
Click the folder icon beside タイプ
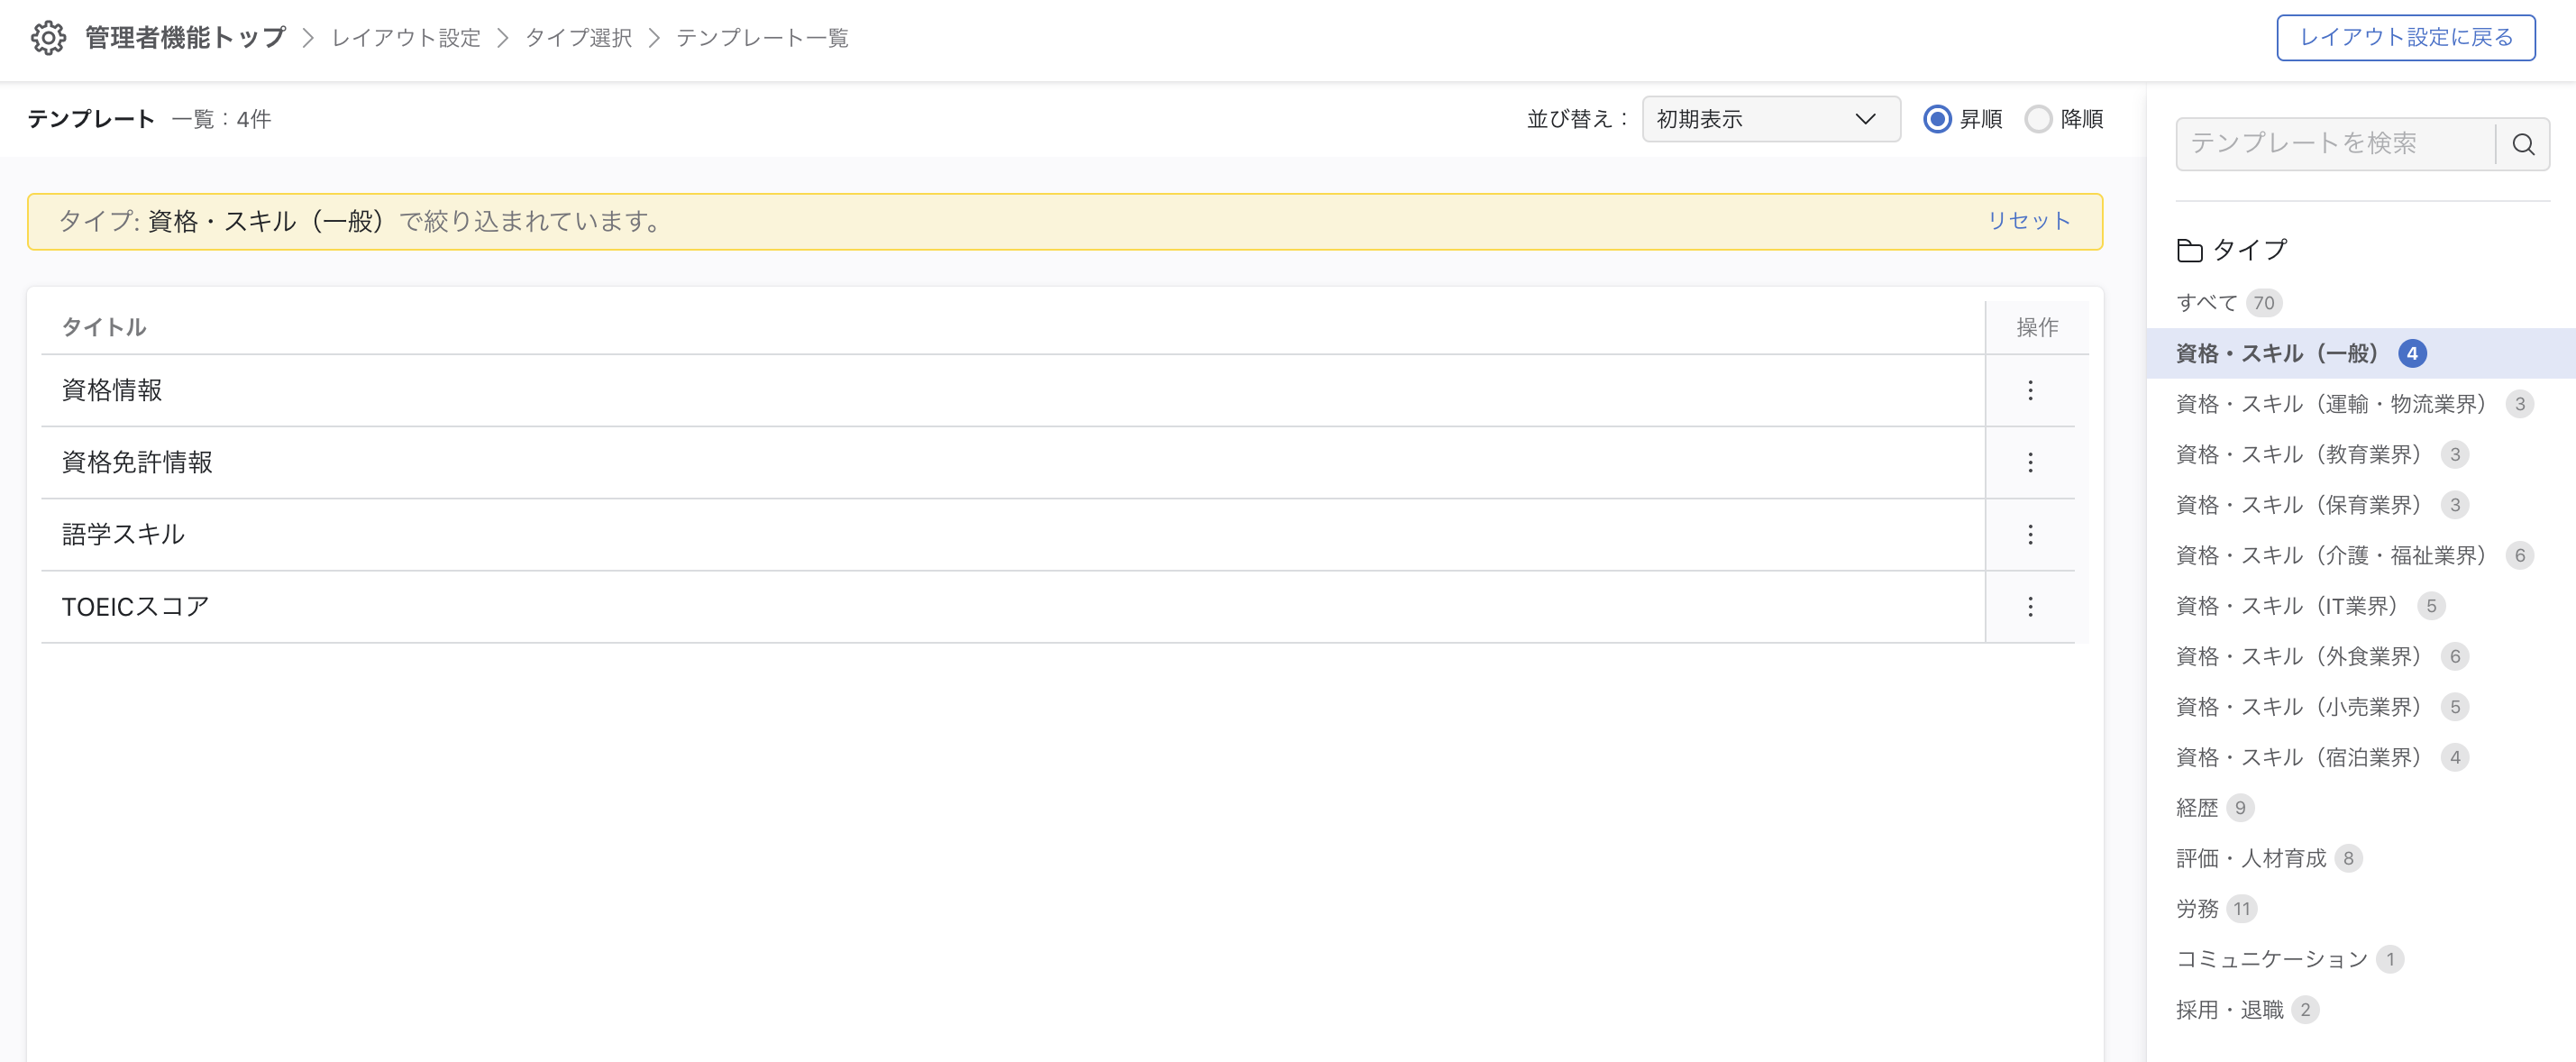2189,250
